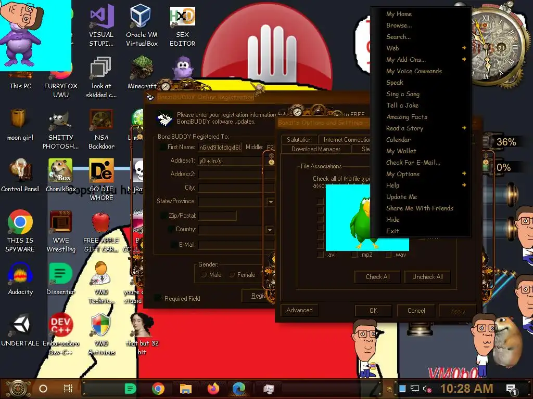Viewport: 533px width, 399px height.
Task: Select Tell a Joke menu entry
Action: click(x=402, y=105)
